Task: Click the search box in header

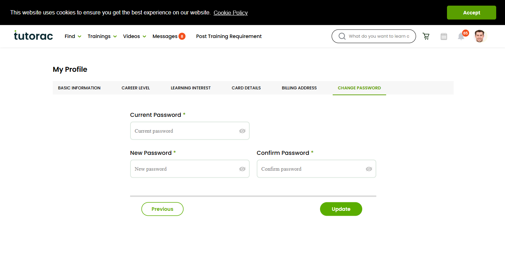Action: coord(374,36)
